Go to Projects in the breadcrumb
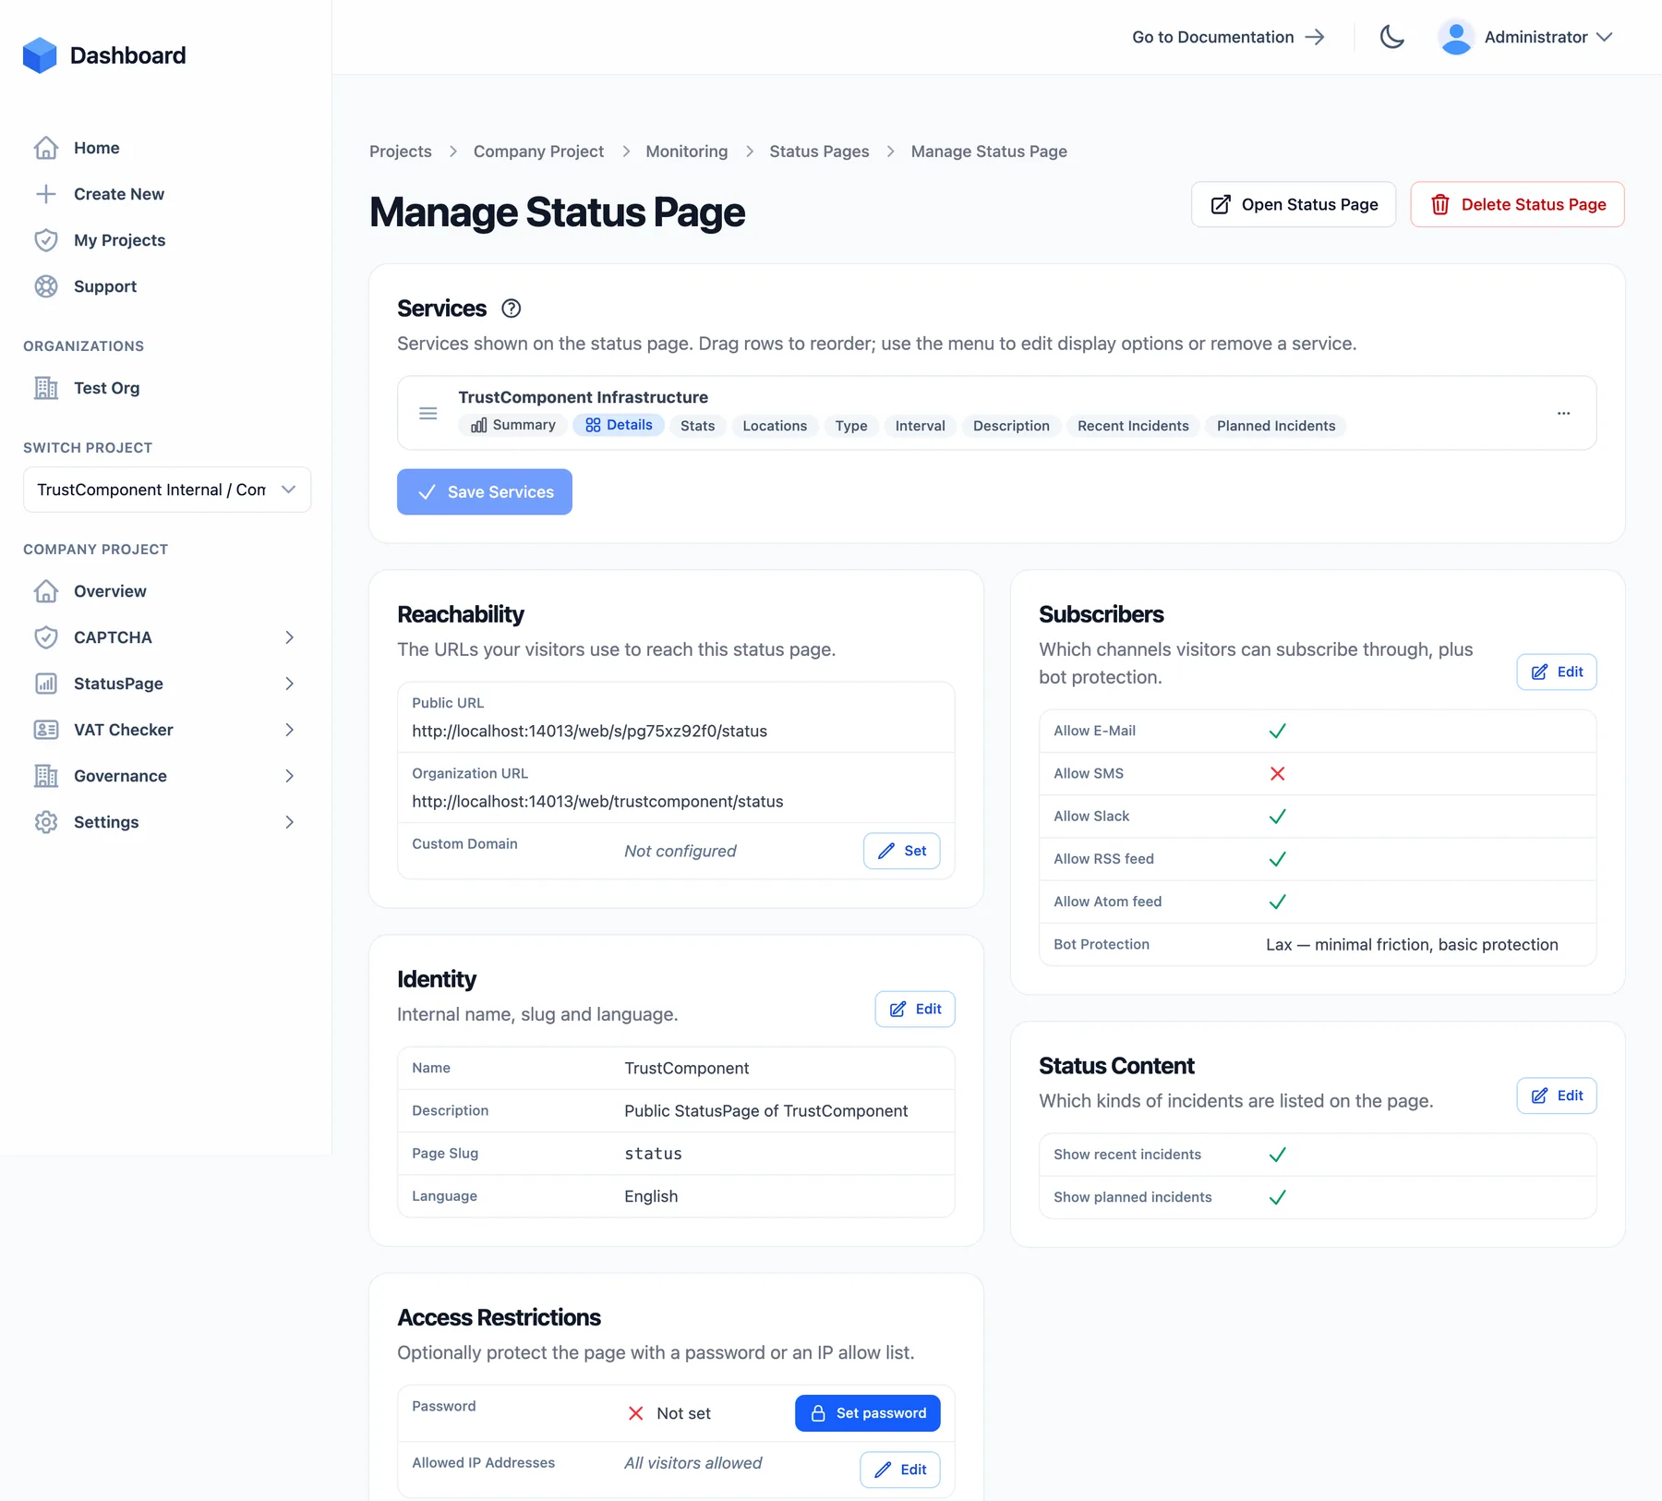 coord(400,151)
